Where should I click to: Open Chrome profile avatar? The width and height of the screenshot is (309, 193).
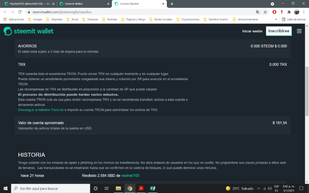[x=296, y=12]
